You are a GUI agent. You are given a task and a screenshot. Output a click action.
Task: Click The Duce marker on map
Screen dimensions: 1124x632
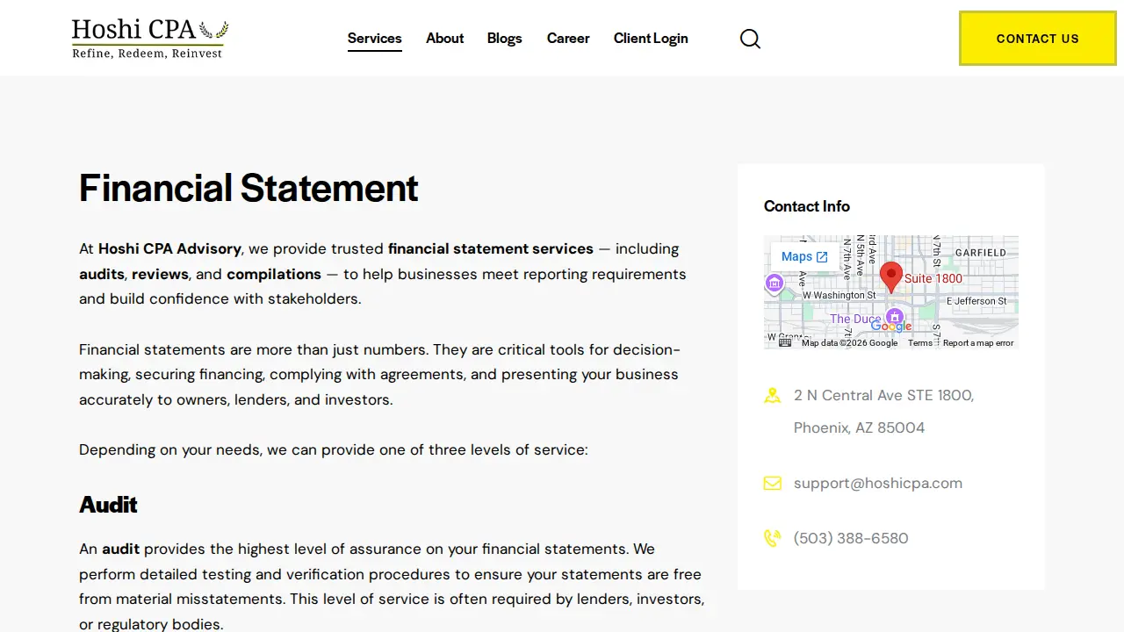tap(894, 317)
